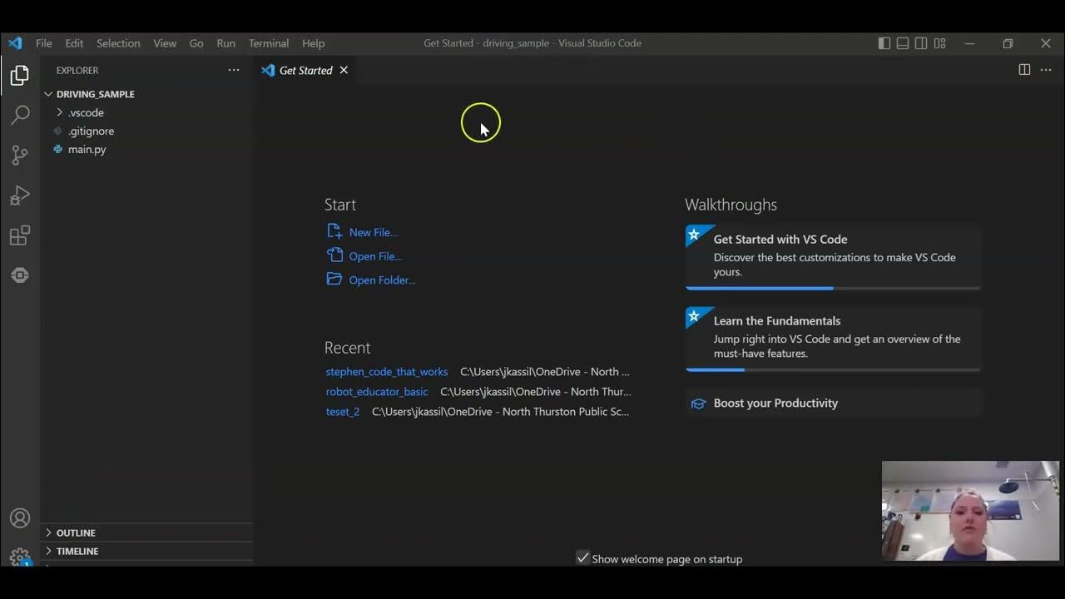Open the Search view in activity bar

coord(20,116)
